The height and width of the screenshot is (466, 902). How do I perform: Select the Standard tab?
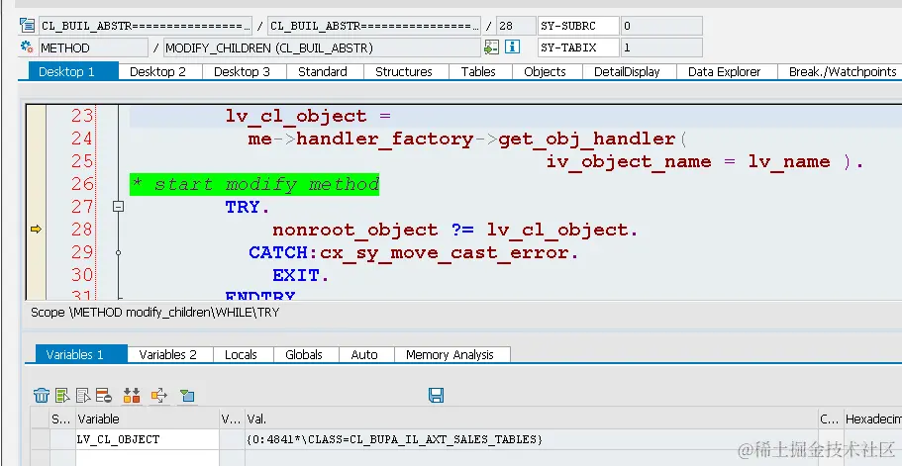[322, 72]
